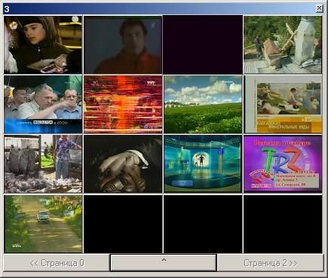Close the channel preview window
The image size is (328, 278).
pos(319,8)
